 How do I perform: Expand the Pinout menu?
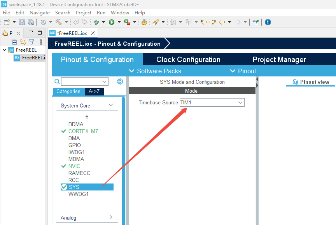(x=243, y=71)
